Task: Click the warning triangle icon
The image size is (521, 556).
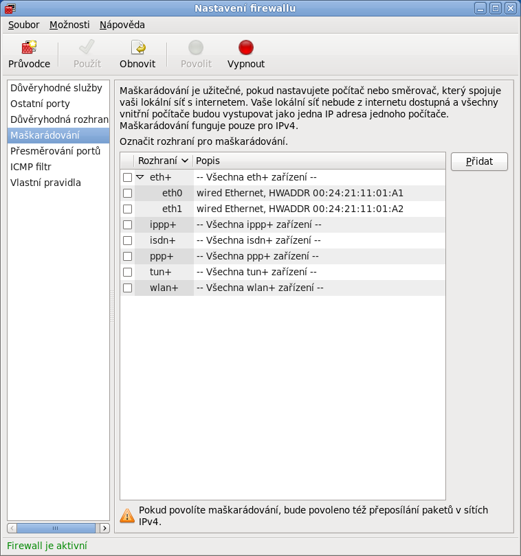Action: (126, 516)
